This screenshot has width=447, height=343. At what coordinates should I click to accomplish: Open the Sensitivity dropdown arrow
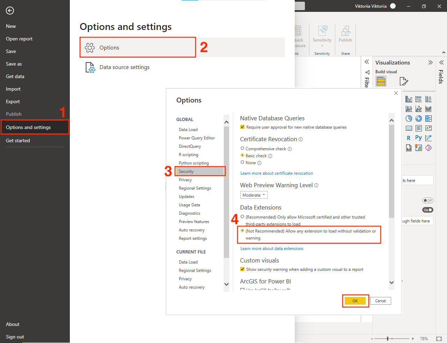pyautogui.click(x=322, y=45)
